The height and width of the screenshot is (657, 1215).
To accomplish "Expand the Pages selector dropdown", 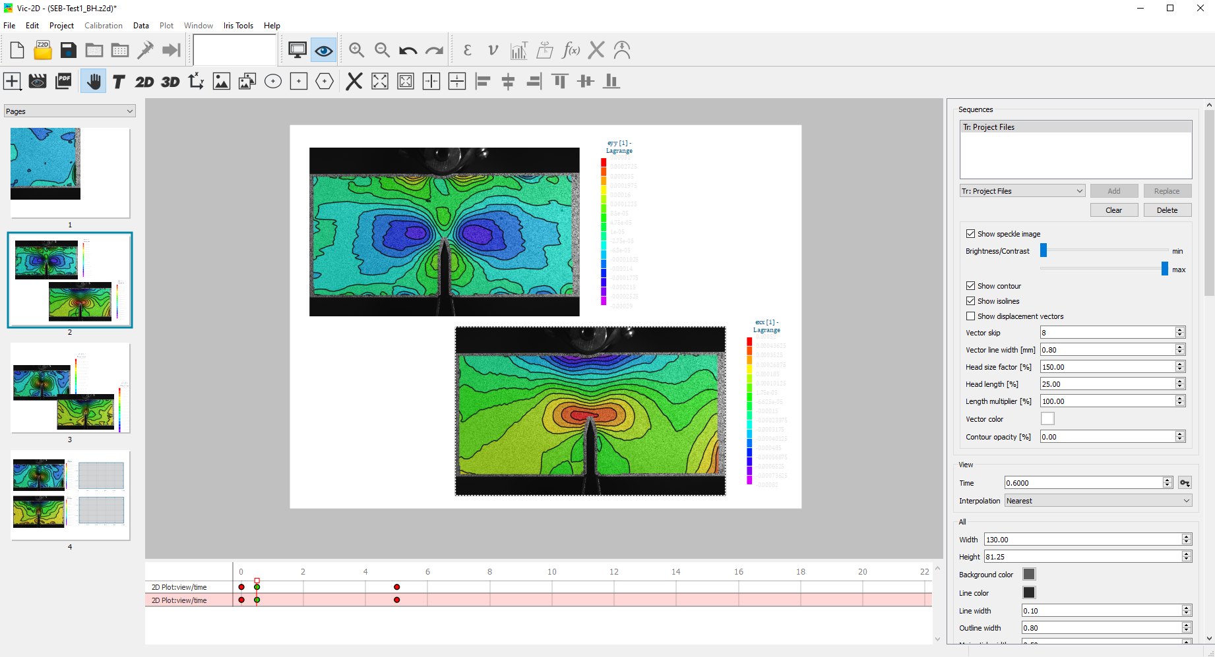I will pyautogui.click(x=128, y=111).
